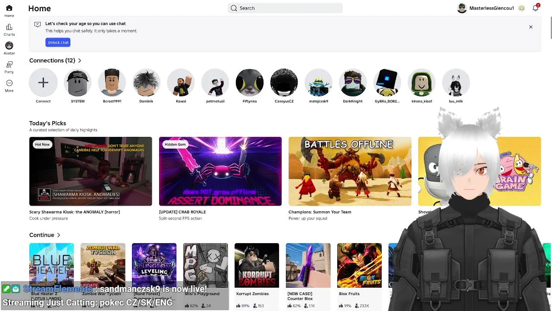This screenshot has height=311, width=552.
Task: Click the Hidden Gem badge
Action: (x=175, y=144)
